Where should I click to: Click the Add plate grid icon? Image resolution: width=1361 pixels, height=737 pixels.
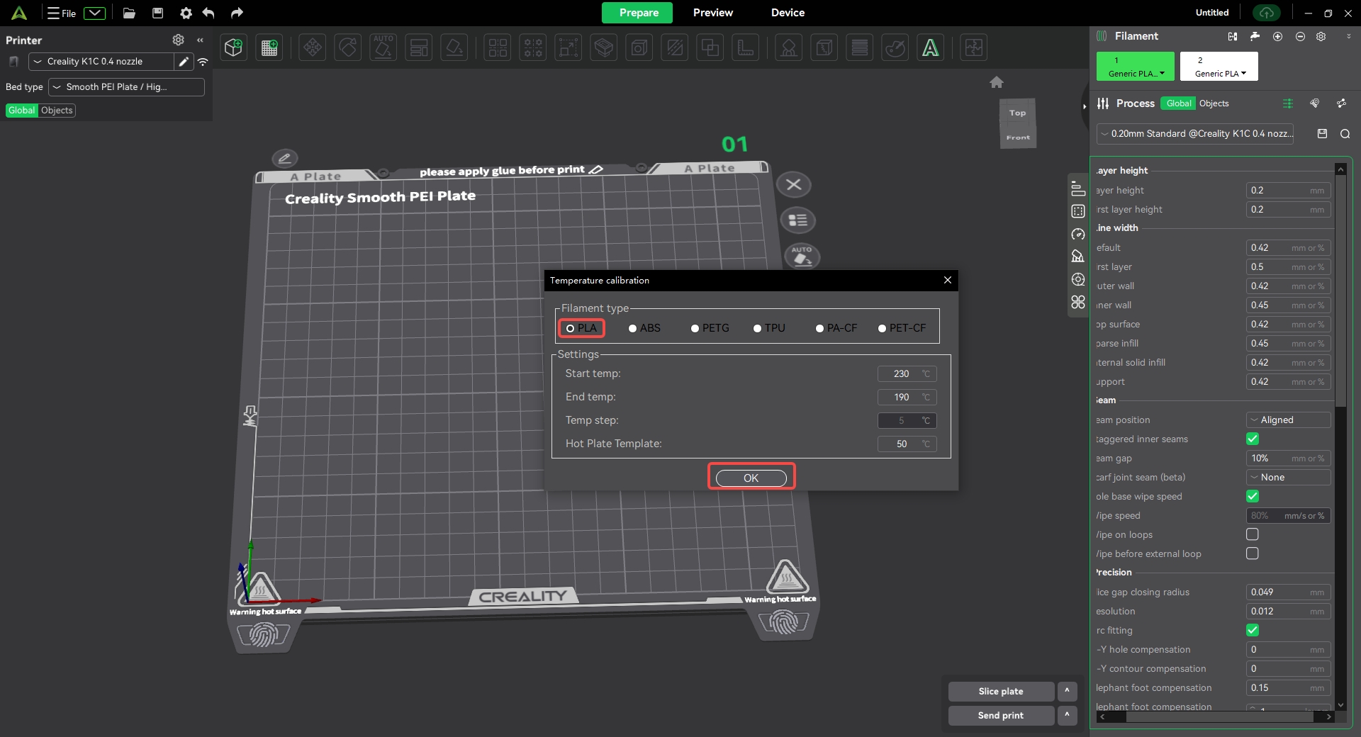pyautogui.click(x=269, y=47)
